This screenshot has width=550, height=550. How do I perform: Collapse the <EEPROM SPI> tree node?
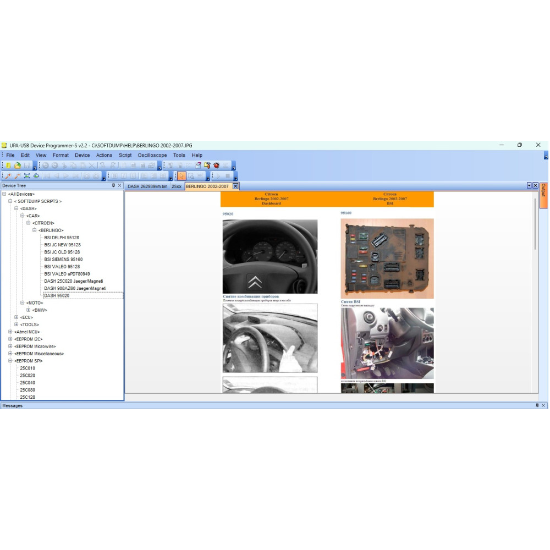[x=10, y=361]
